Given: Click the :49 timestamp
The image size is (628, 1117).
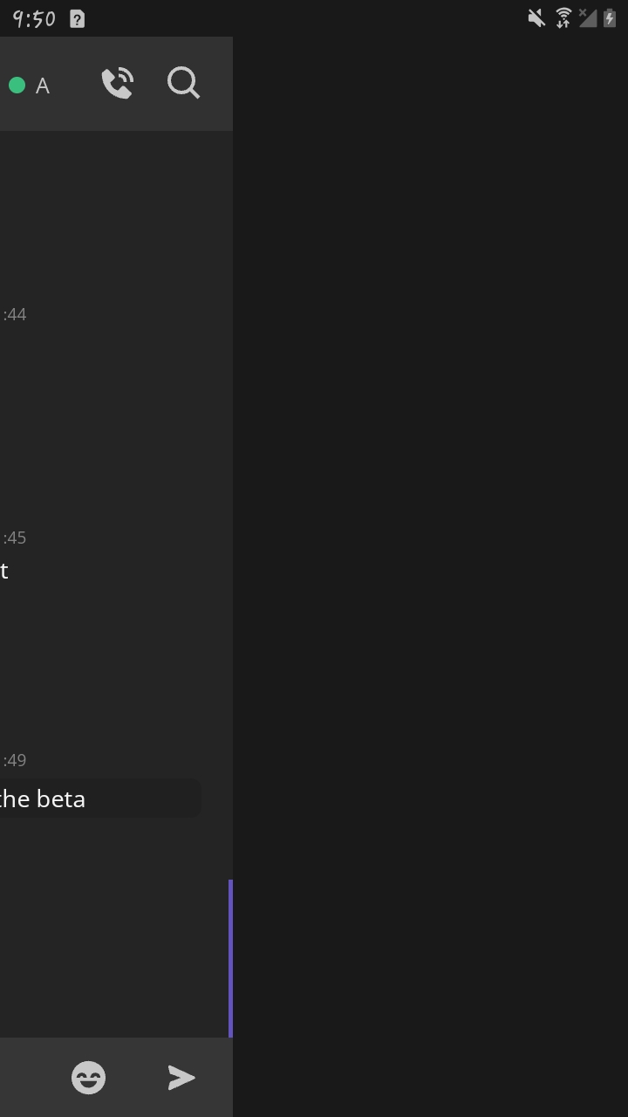Looking at the screenshot, I should tap(14, 759).
